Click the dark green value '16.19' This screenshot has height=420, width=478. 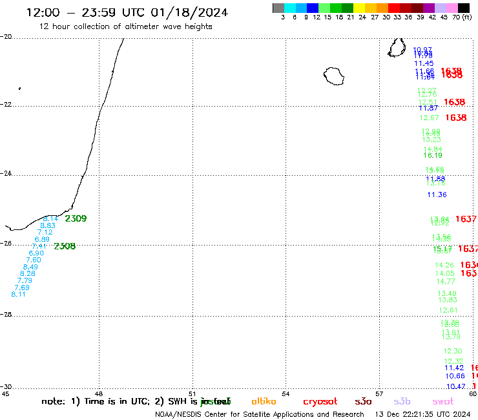[433, 155]
